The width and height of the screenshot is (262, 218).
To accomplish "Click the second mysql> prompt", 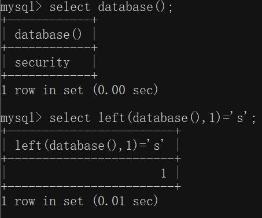I will click(21, 119).
